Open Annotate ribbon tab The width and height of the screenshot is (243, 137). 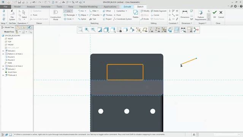point(46,6)
